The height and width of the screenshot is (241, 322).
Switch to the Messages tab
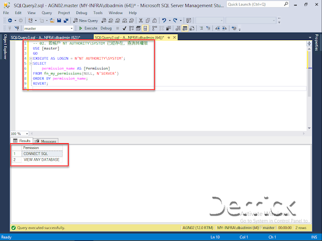46,141
